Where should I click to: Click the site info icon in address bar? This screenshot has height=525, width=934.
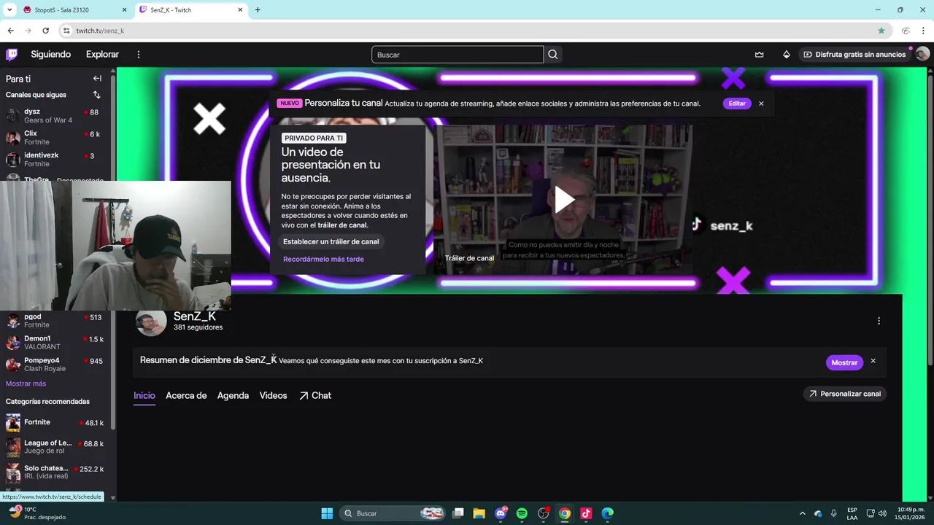point(66,31)
